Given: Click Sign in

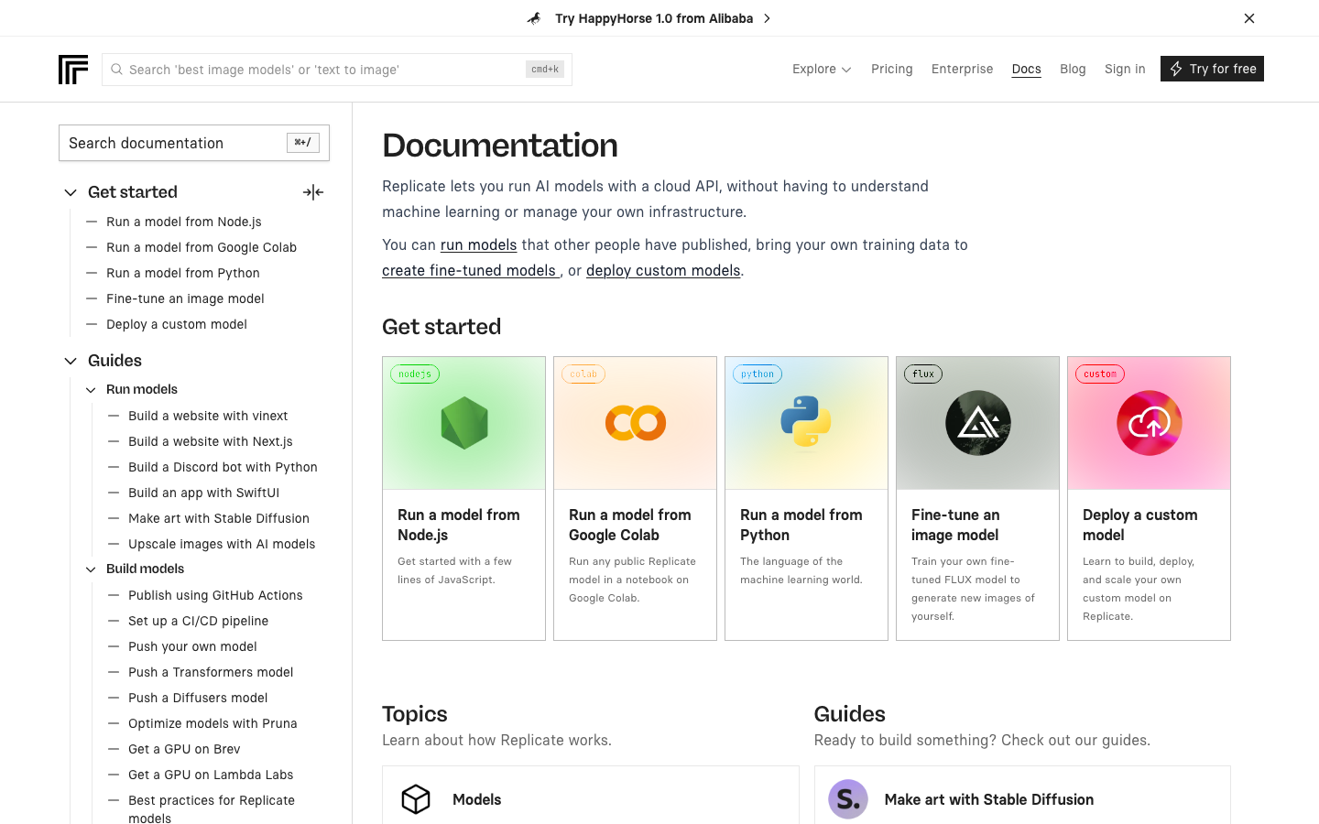Looking at the screenshot, I should pyautogui.click(x=1125, y=69).
